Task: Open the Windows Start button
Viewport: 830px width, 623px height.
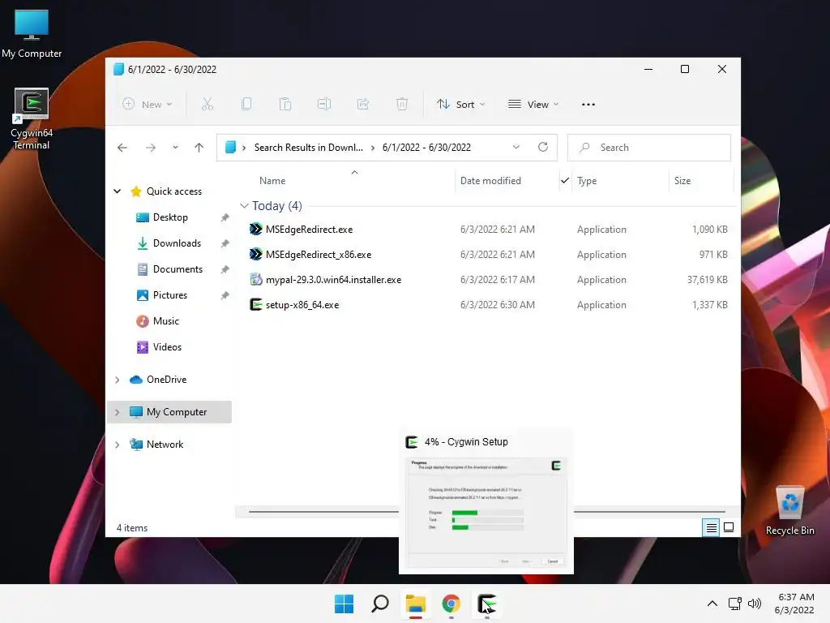Action: (x=344, y=604)
